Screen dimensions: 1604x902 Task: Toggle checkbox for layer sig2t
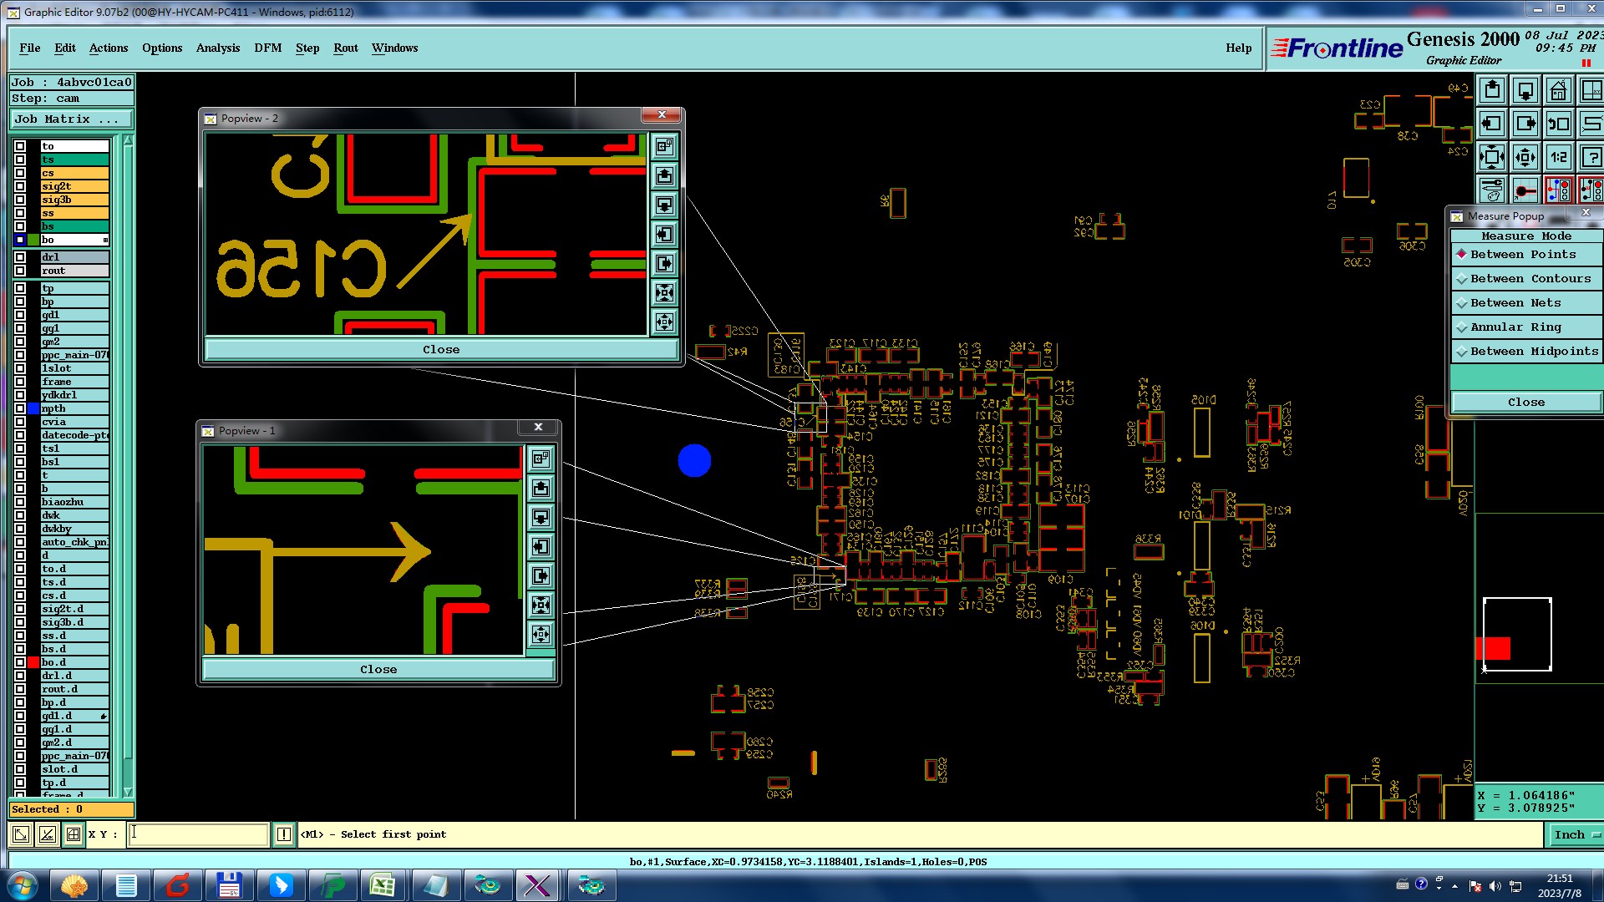pos(20,186)
